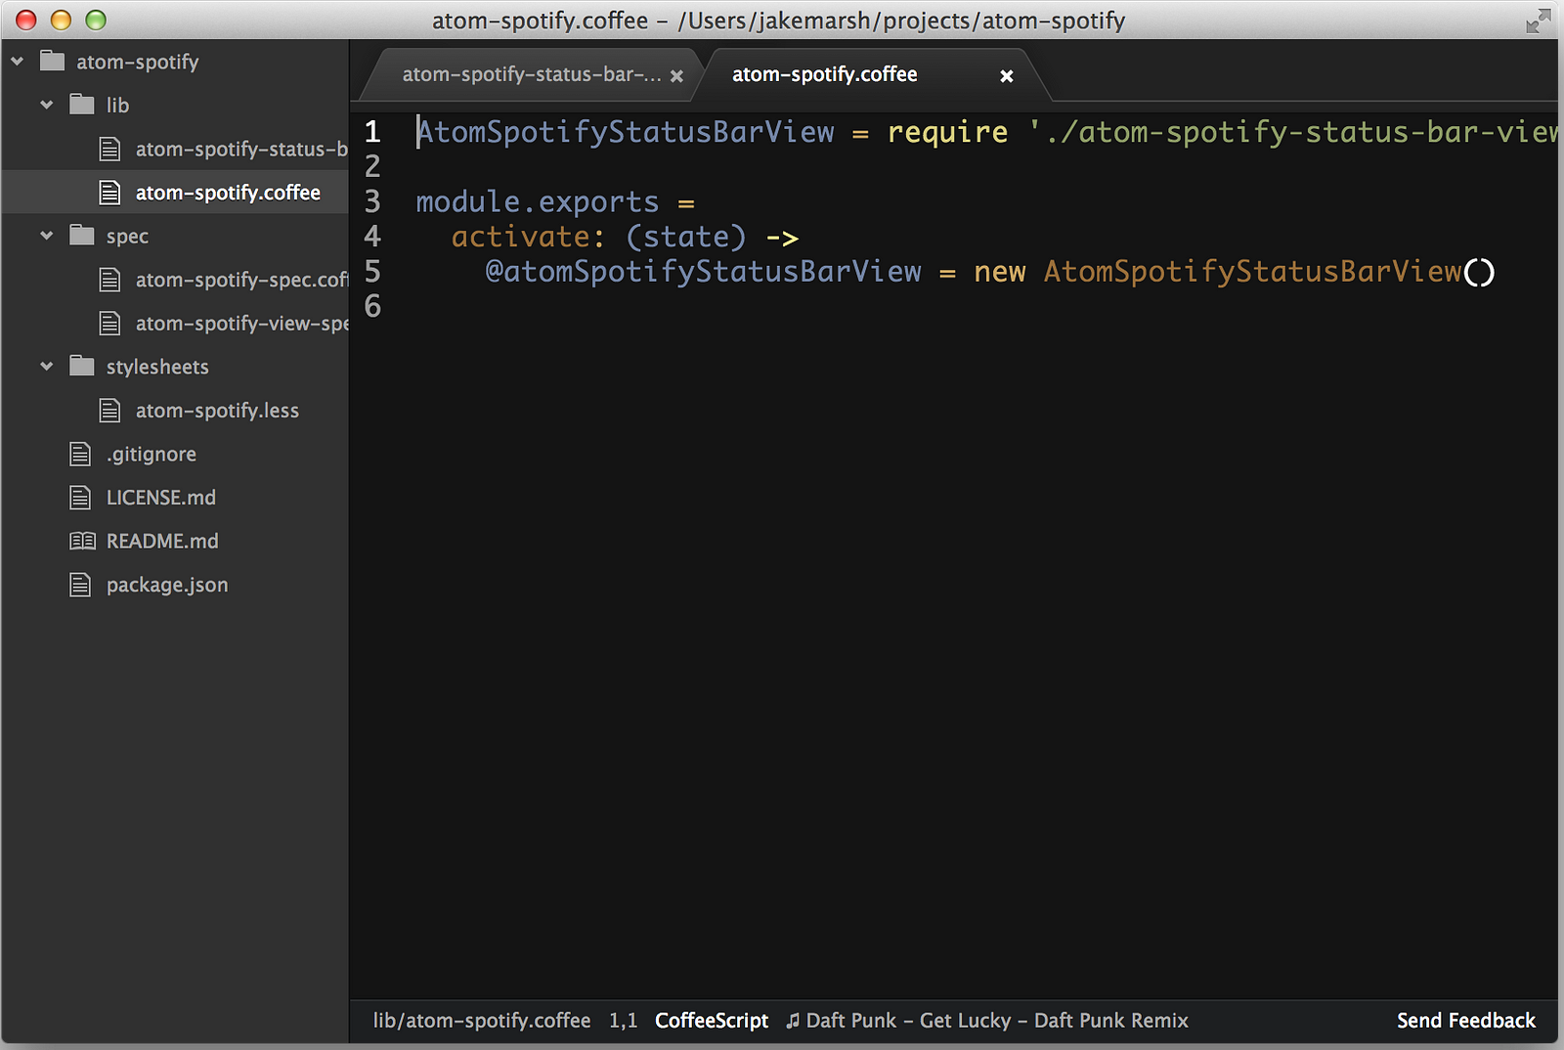
Task: Toggle fullscreen with the top-right arrows icon
Action: [1539, 21]
